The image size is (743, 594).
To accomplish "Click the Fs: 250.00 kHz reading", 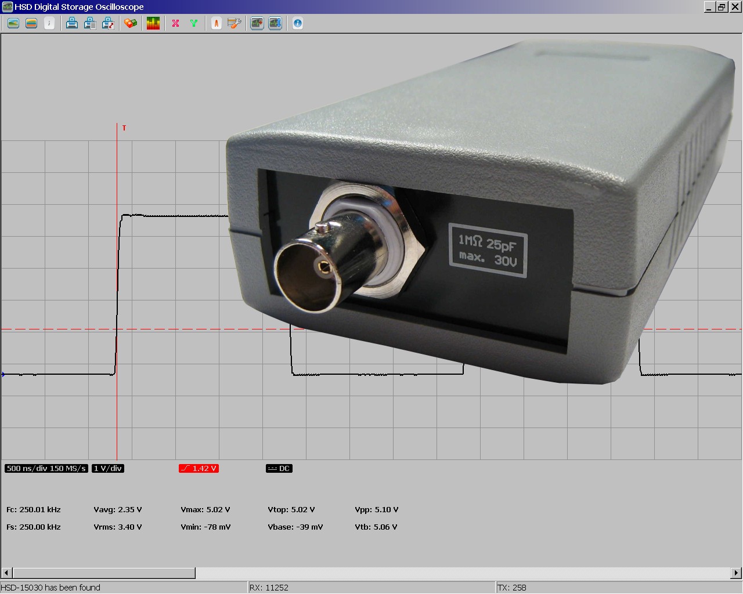I will tap(34, 527).
